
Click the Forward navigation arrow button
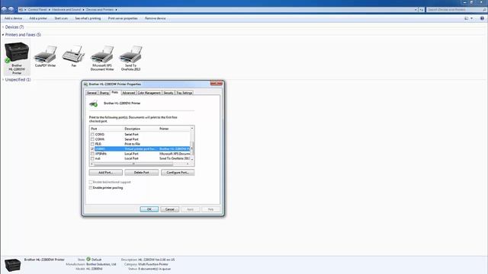coord(11,10)
